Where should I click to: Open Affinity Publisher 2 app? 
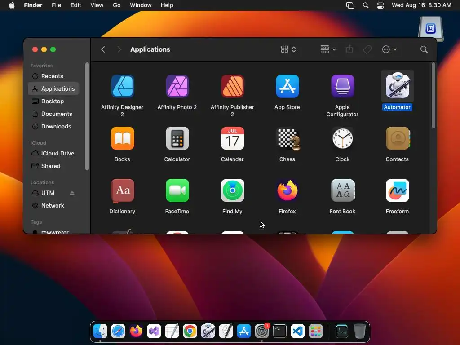[232, 86]
